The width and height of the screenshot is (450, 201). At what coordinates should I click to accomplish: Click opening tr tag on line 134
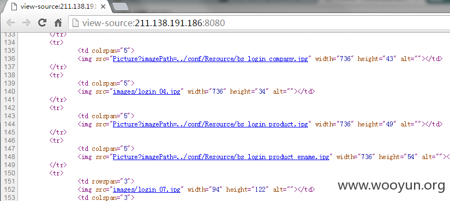click(x=57, y=42)
